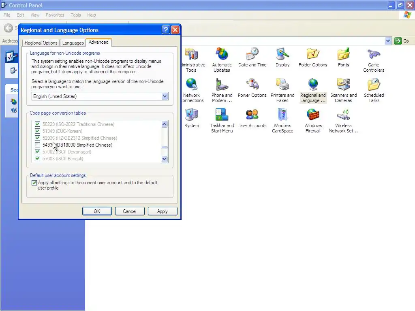Image resolution: width=415 pixels, height=311 pixels.
Task: Toggle 52936 HZ-GB2312 Simplified Chinese checkbox
Action: [37, 138]
